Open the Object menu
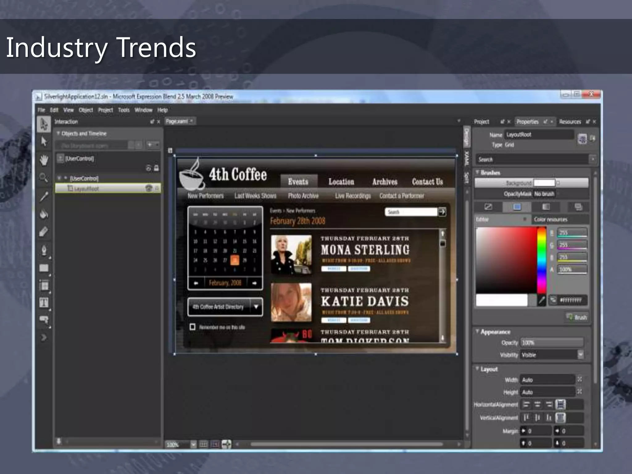The height and width of the screenshot is (474, 632). (x=85, y=110)
